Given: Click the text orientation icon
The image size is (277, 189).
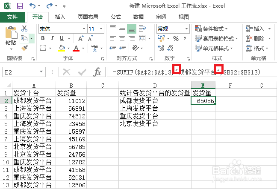Looking at the screenshot, I should pyautogui.click(x=136, y=48).
